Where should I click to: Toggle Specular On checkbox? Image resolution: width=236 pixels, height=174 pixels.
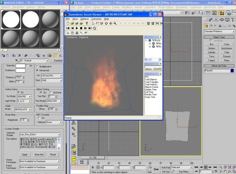point(28,66)
